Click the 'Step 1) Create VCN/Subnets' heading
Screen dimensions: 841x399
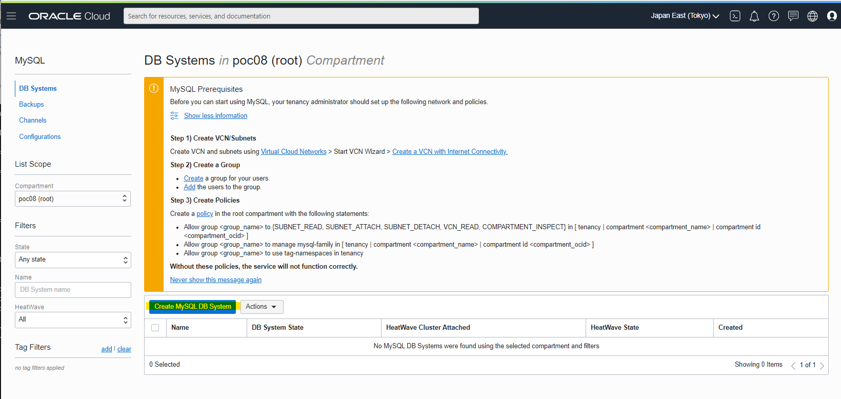pos(213,138)
